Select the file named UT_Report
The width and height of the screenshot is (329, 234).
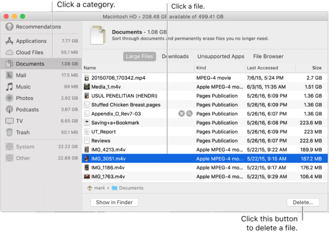click(103, 132)
